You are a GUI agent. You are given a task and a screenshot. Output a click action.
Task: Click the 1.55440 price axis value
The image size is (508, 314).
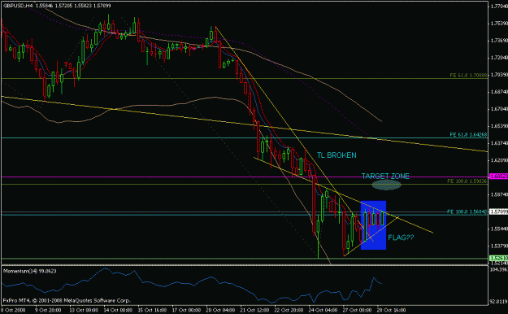point(499,229)
